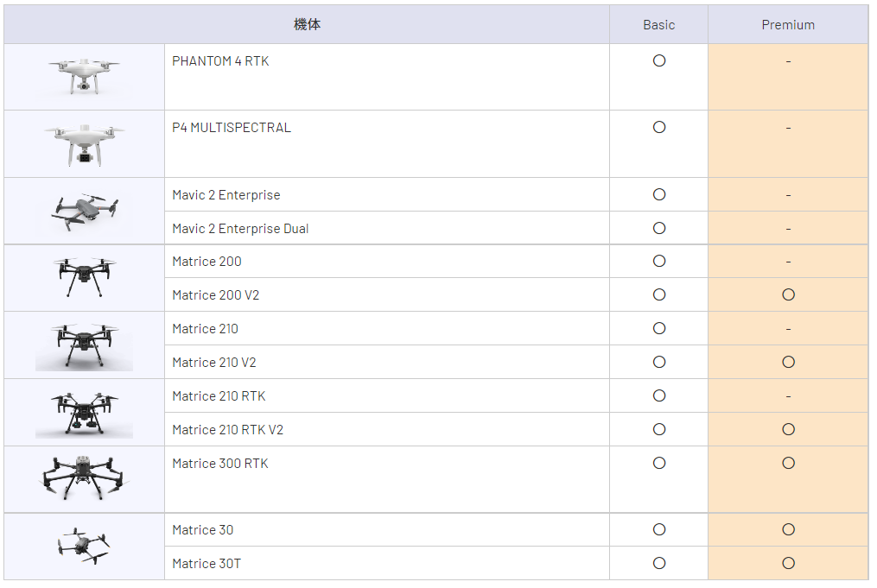This screenshot has height=588, width=877.
Task: Click Basic circle for PHANTOM 4 RTK
Action: pos(659,61)
